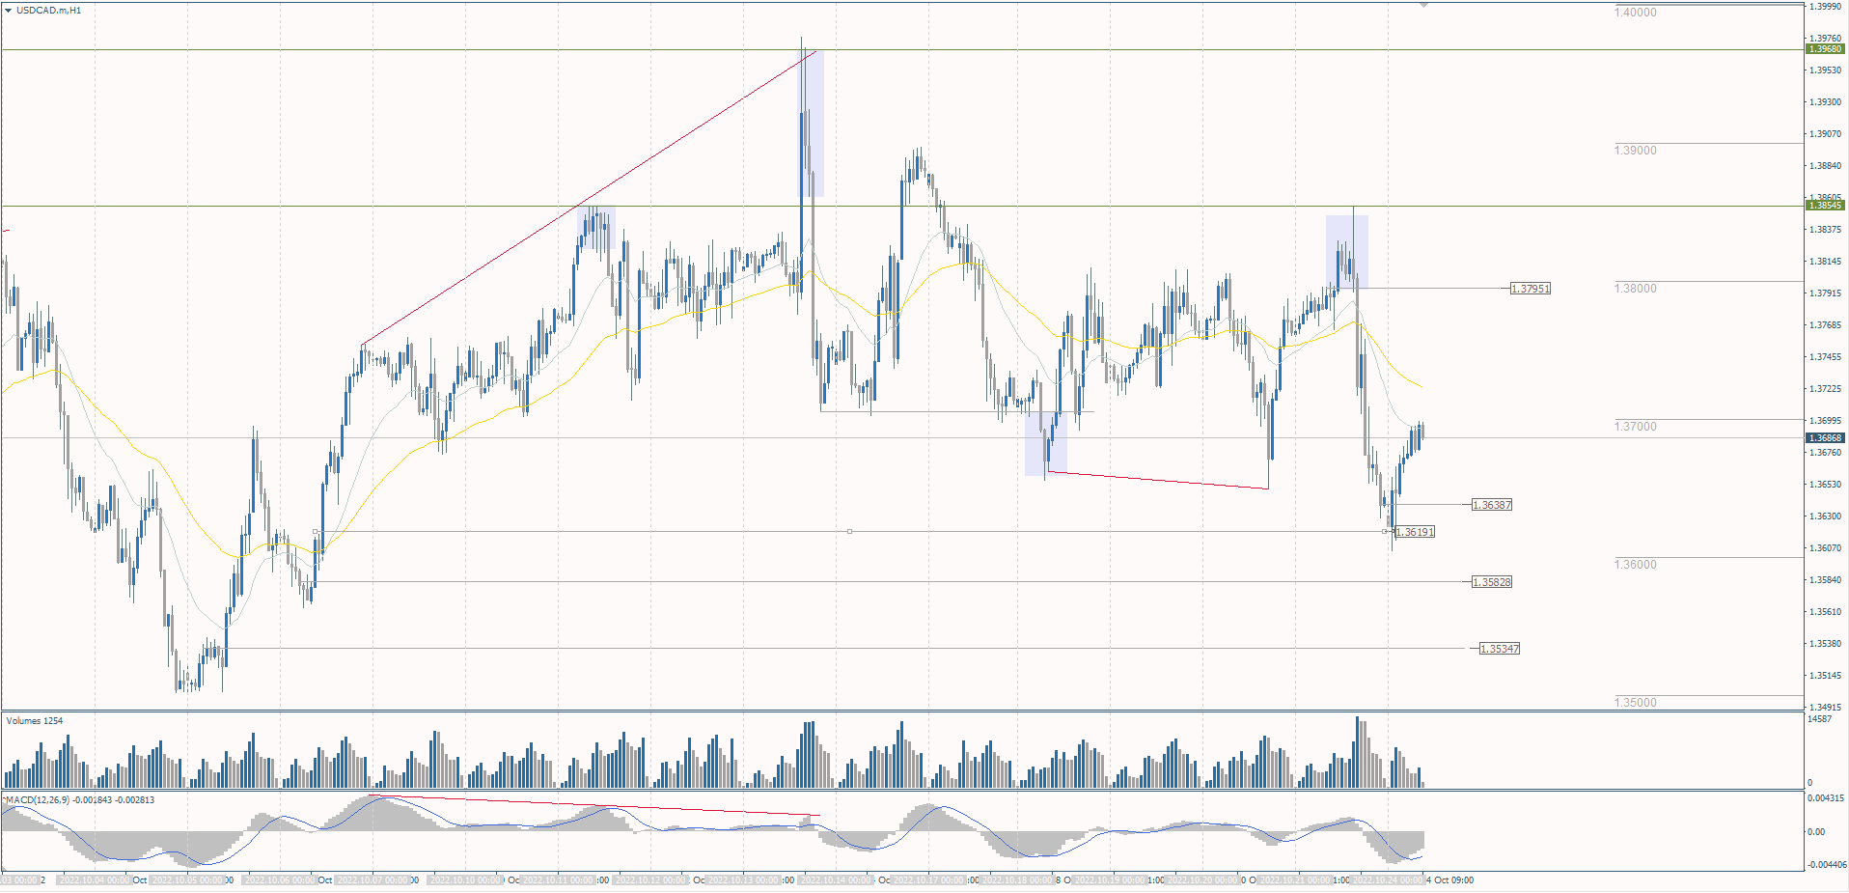The height and width of the screenshot is (893, 1849).
Task: Click the chart shift triangle marker at top
Action: pyautogui.click(x=1423, y=5)
